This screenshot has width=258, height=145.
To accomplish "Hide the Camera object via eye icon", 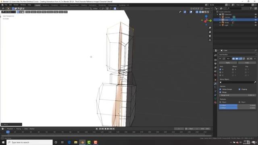I will 256,17.
